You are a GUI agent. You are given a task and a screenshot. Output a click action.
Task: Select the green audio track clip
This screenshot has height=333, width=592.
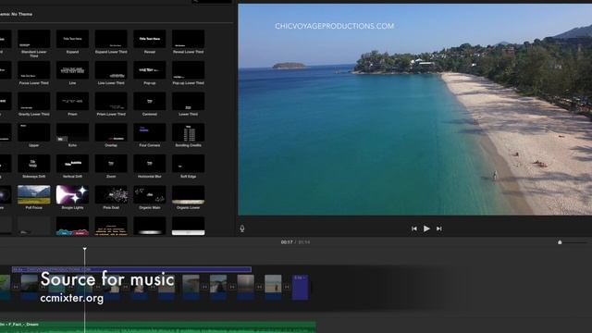tap(158, 327)
